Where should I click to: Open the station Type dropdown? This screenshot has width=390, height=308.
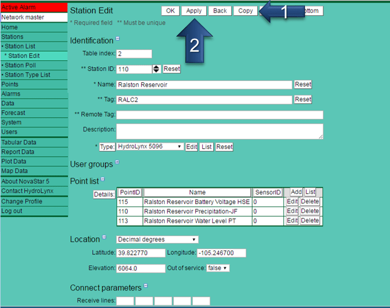(x=150, y=147)
